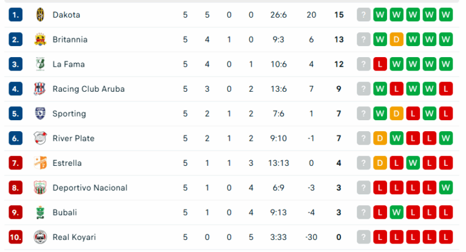Image resolution: width=466 pixels, height=252 pixels.
Task: Click the La Fama team logo
Action: (x=40, y=64)
